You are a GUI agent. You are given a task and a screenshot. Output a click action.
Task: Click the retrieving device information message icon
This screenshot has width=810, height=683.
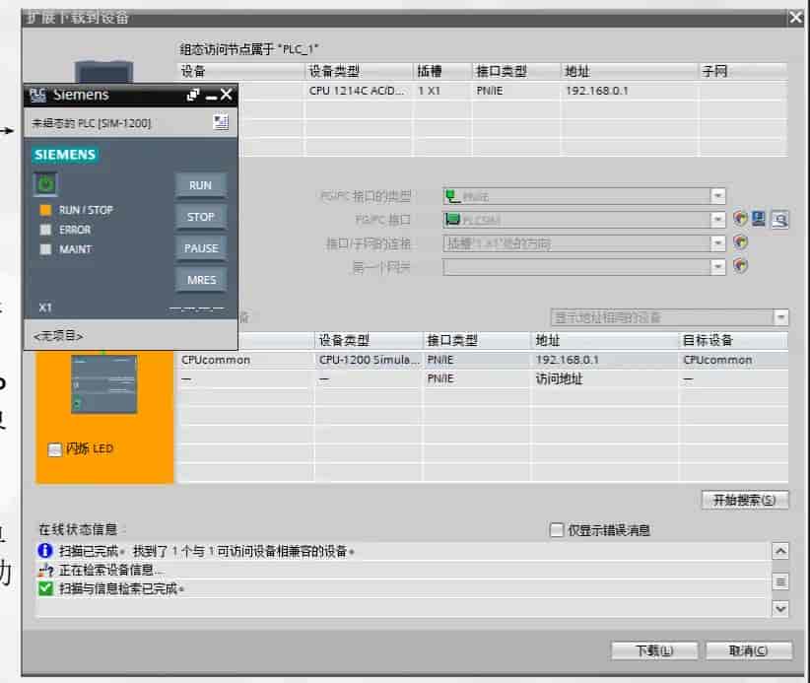point(45,570)
